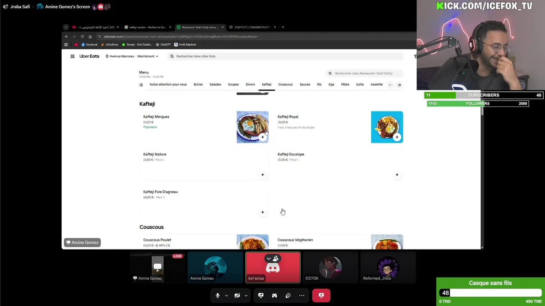Screen dimensions: 545x306
Task: Open a new browser tab with plus
Action: pos(283,27)
